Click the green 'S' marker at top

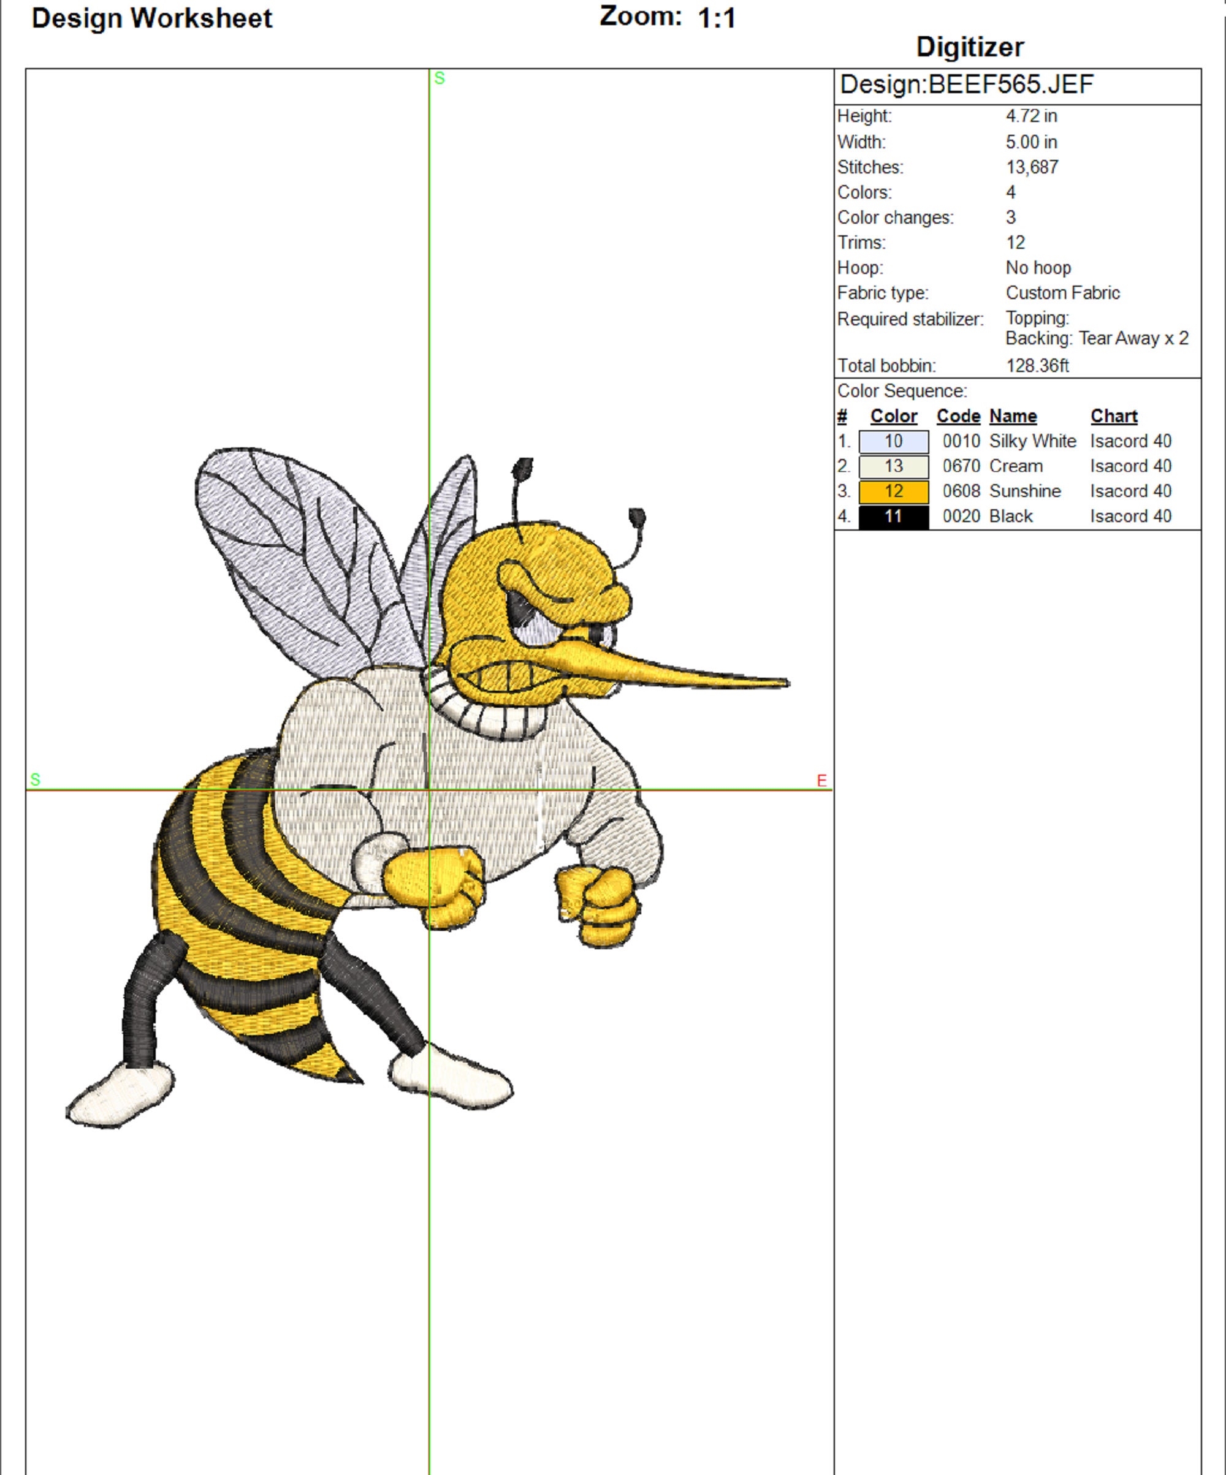(x=439, y=78)
